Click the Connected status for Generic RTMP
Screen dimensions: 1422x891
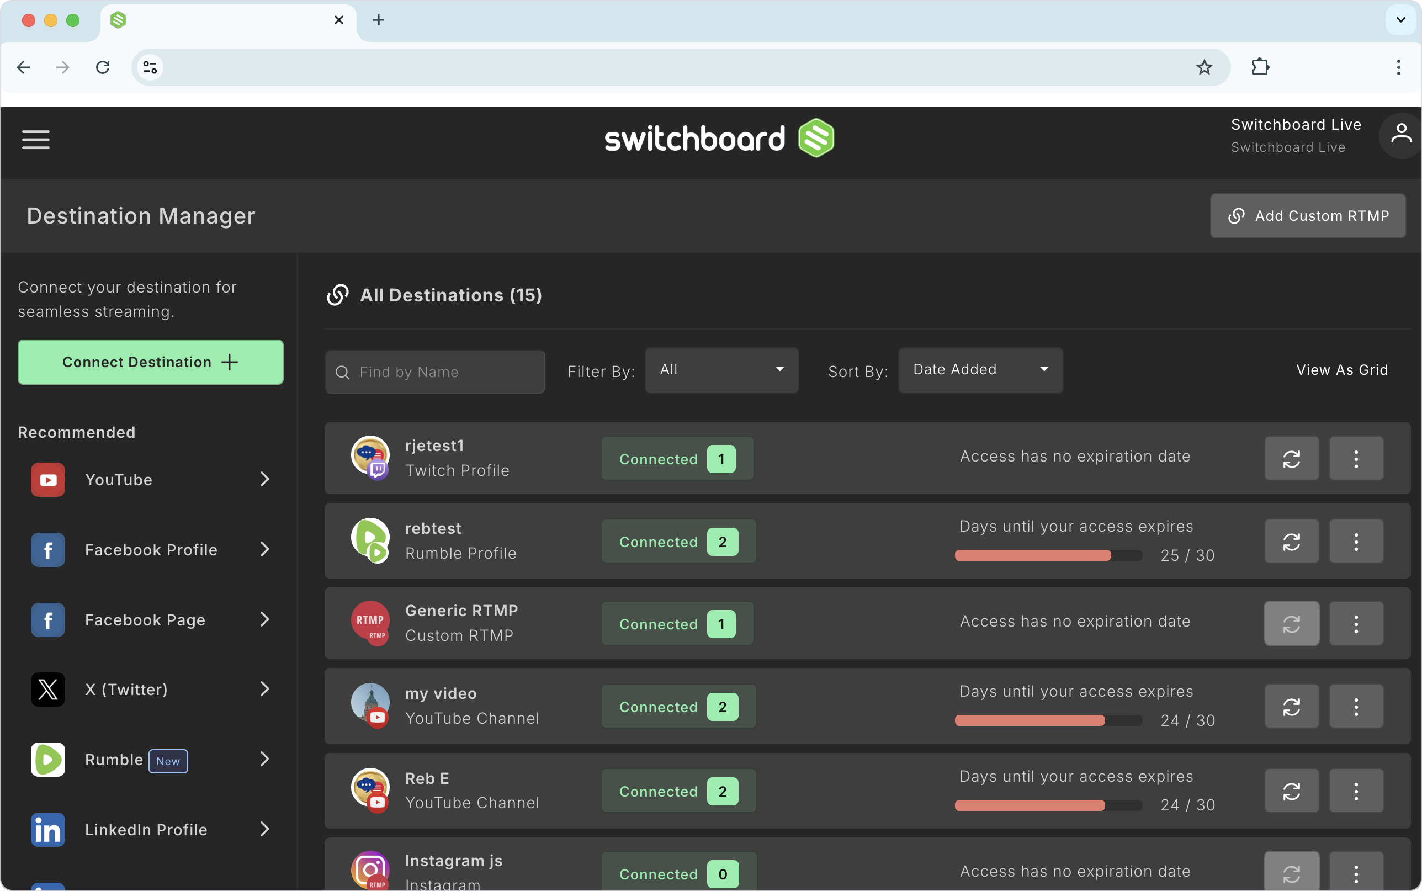pos(677,623)
